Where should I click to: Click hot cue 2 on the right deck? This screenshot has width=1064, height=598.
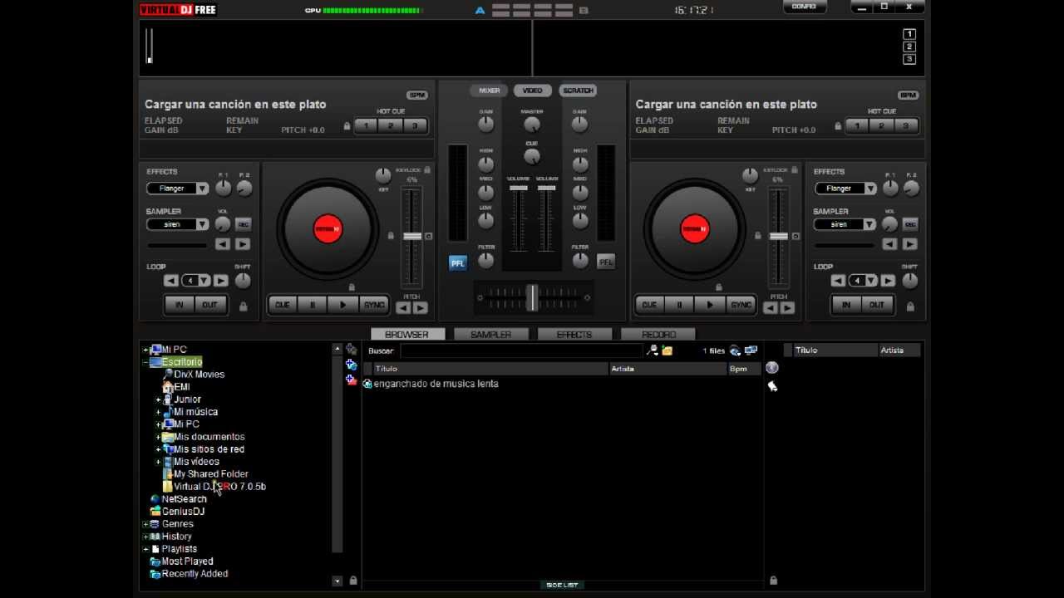coord(881,126)
